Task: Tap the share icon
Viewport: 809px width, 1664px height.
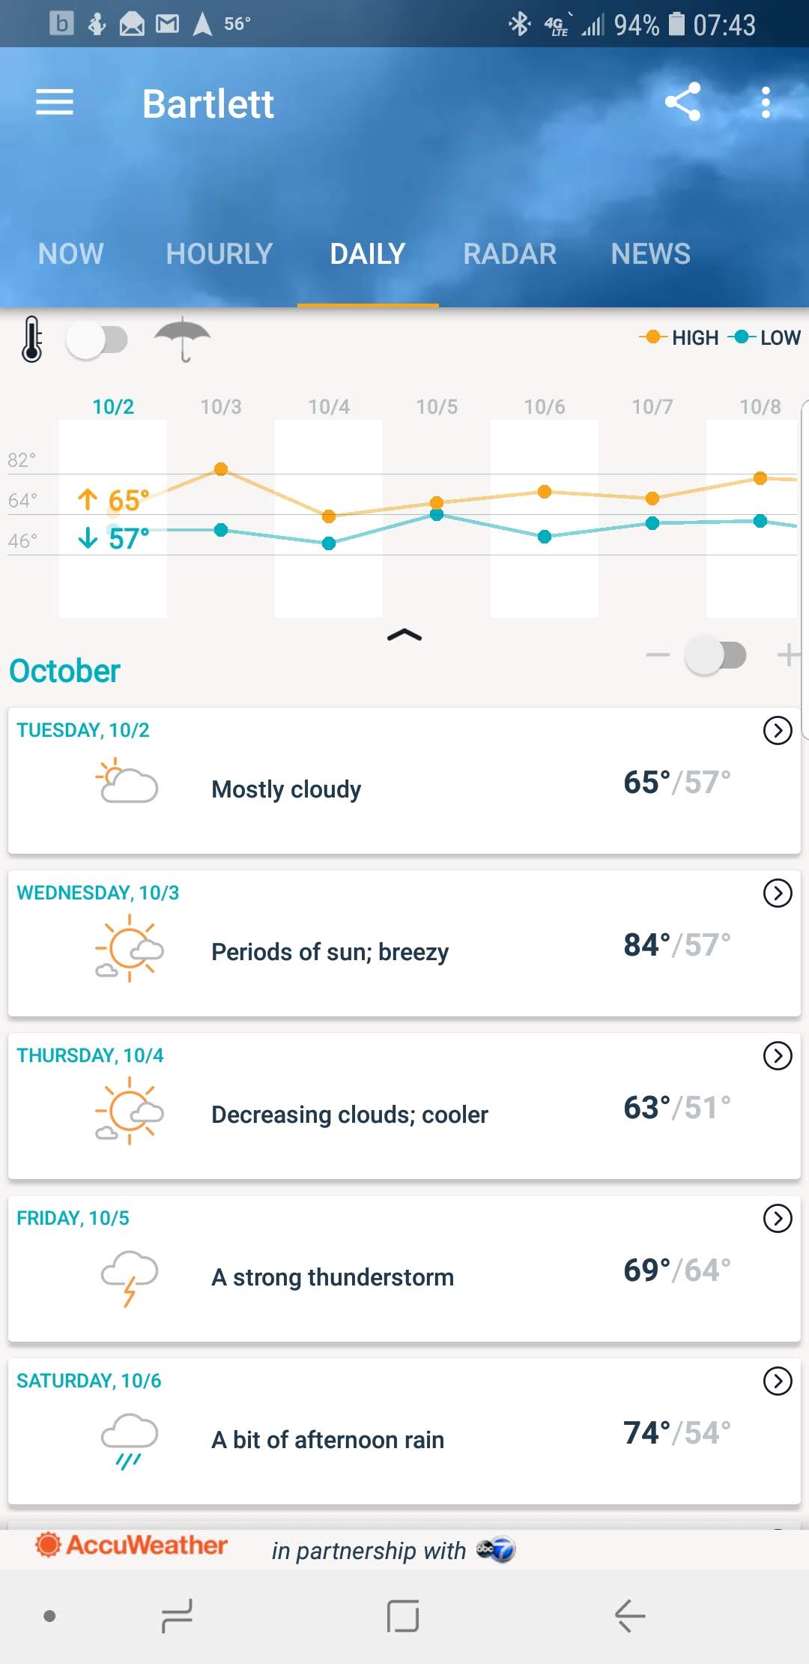Action: coord(682,102)
